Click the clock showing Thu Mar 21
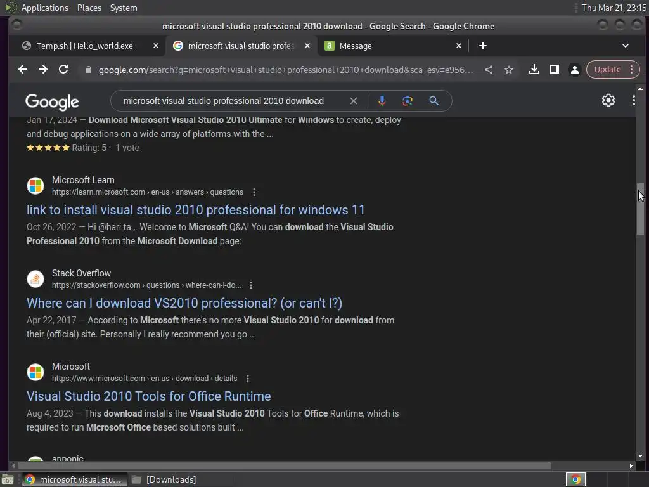The image size is (649, 487). tap(614, 8)
